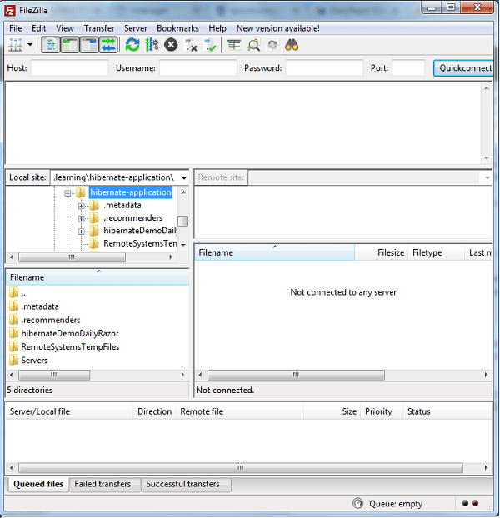Disconnect from the current server
500x518 pixels.
coord(190,45)
